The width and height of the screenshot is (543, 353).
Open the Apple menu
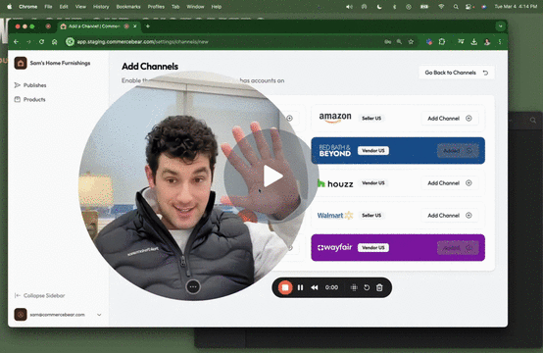point(10,7)
